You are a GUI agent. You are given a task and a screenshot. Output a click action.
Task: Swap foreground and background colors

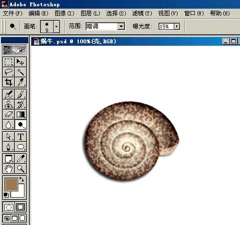click(22, 179)
